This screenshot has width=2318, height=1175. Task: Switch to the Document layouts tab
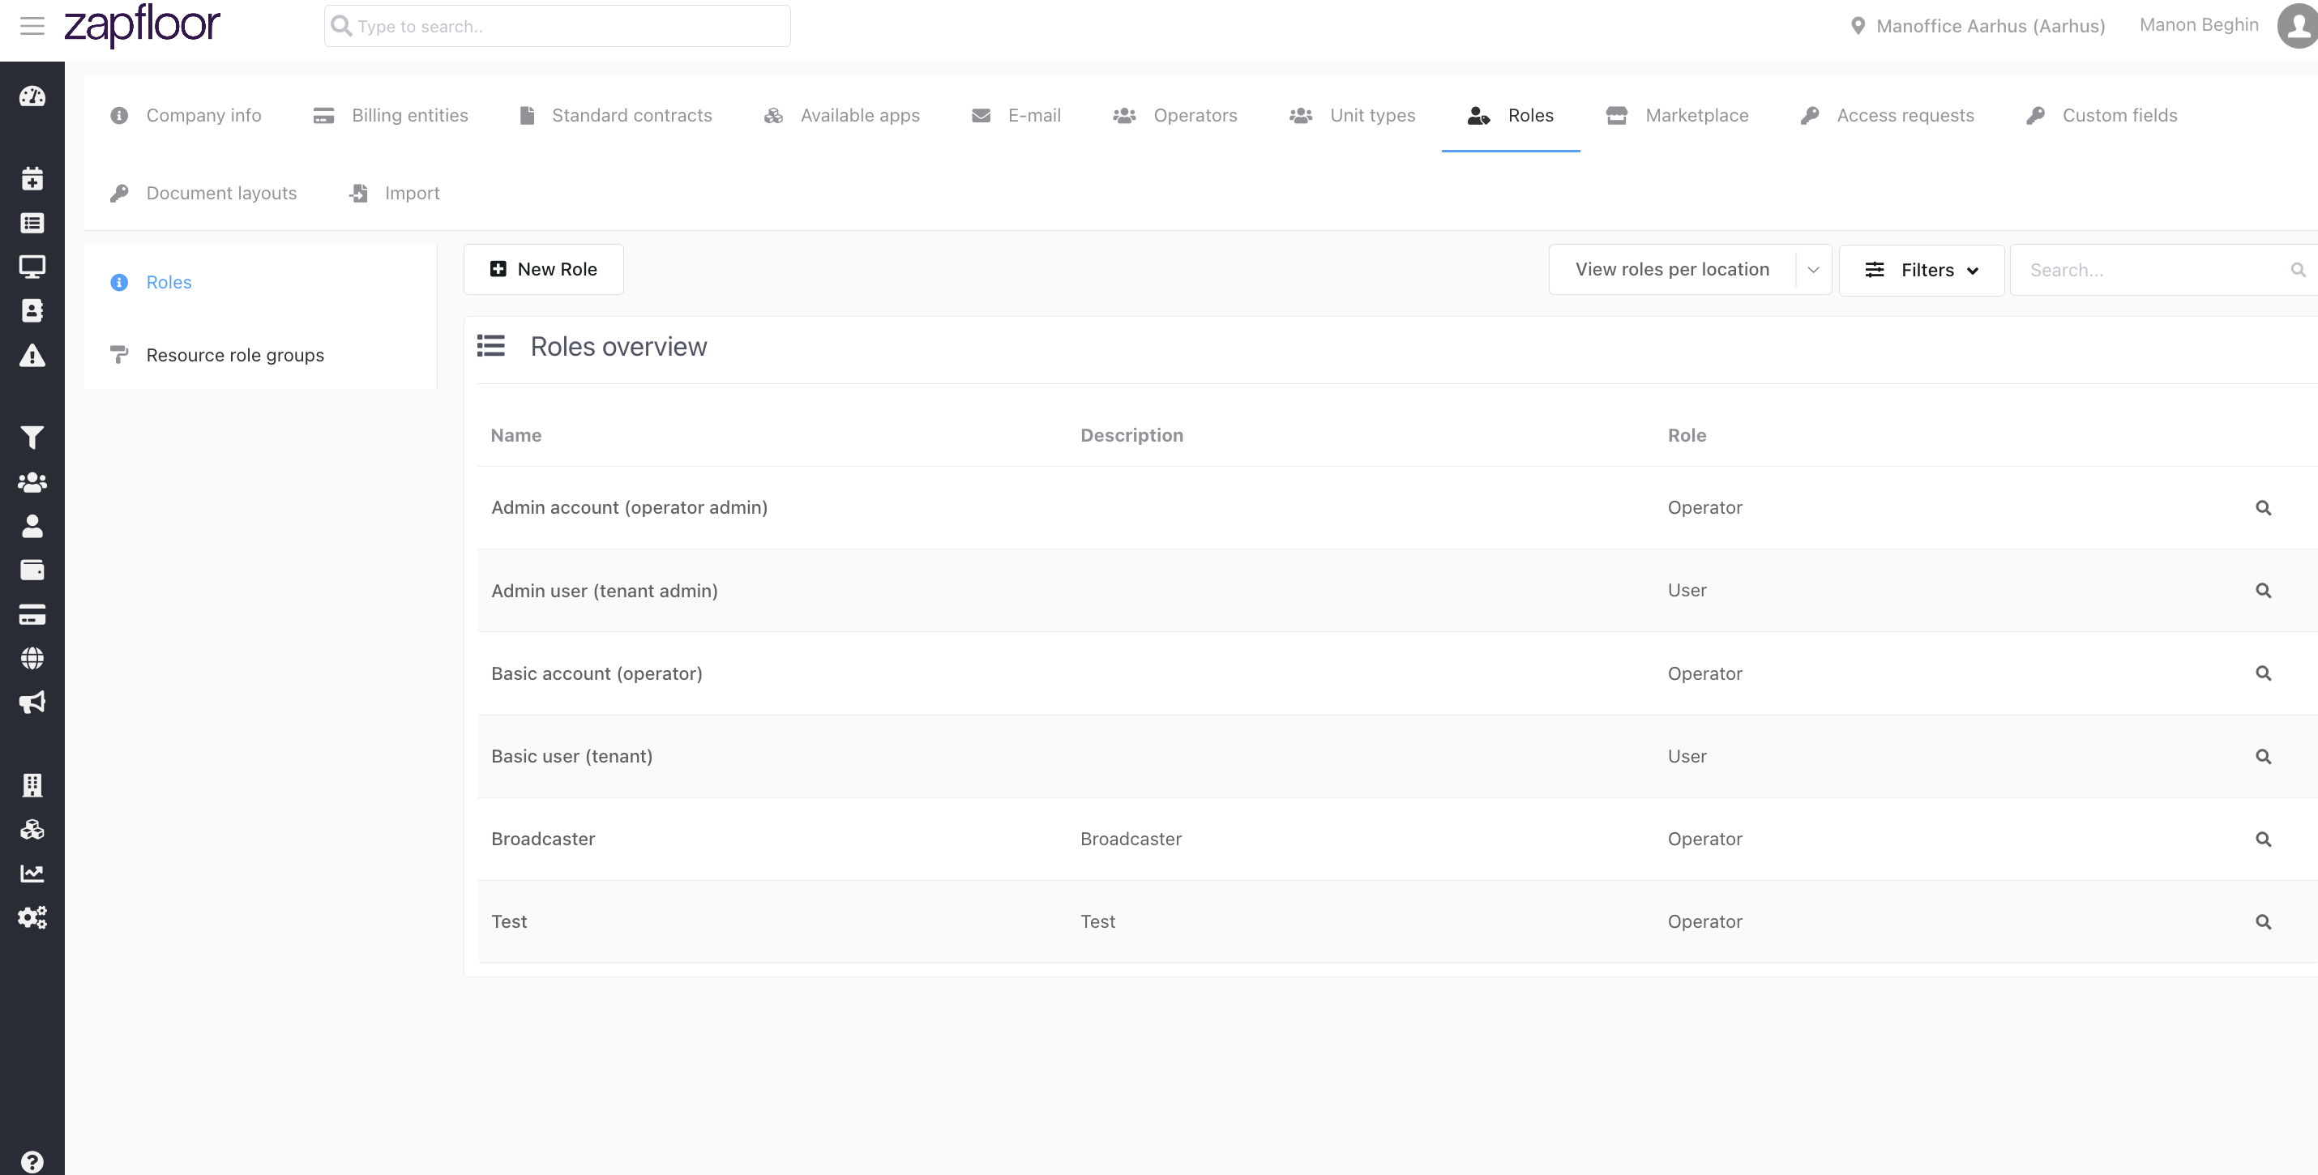click(203, 193)
